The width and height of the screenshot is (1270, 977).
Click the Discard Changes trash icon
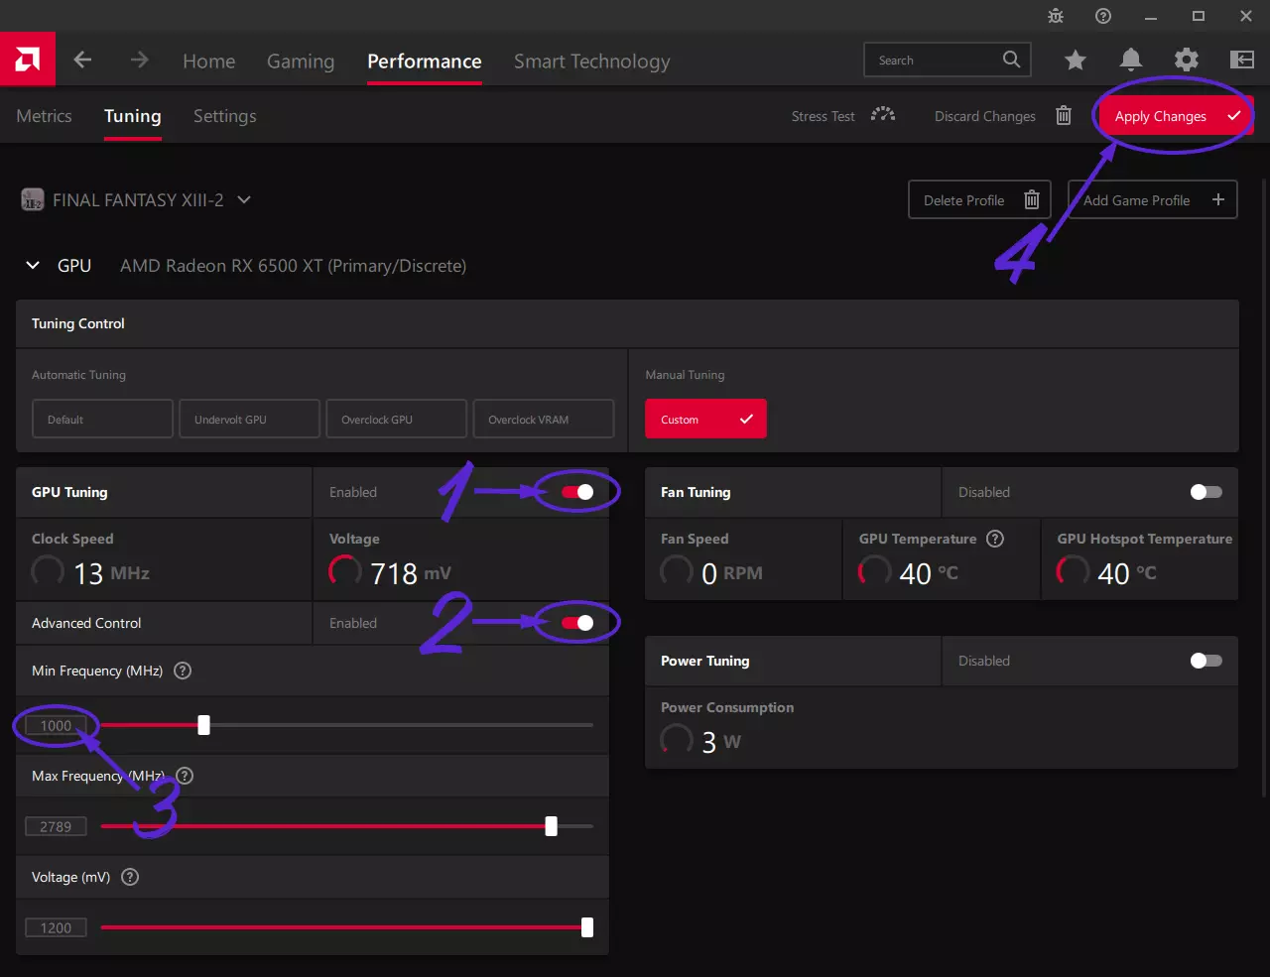click(x=1064, y=115)
